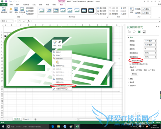Increase ribbon Width 24.29 spinner up
Screen dimensions: 161x129
pos(150,13)
